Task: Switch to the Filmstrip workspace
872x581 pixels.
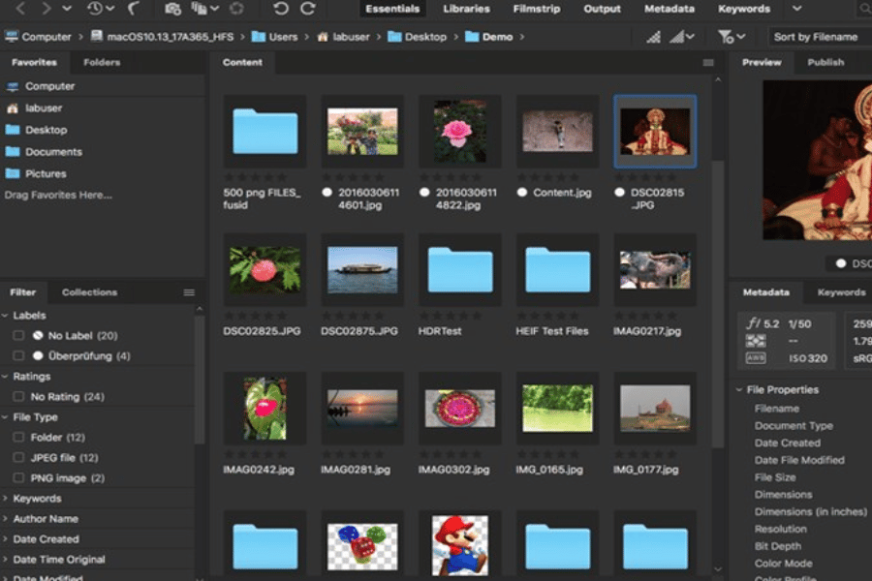Action: point(535,9)
